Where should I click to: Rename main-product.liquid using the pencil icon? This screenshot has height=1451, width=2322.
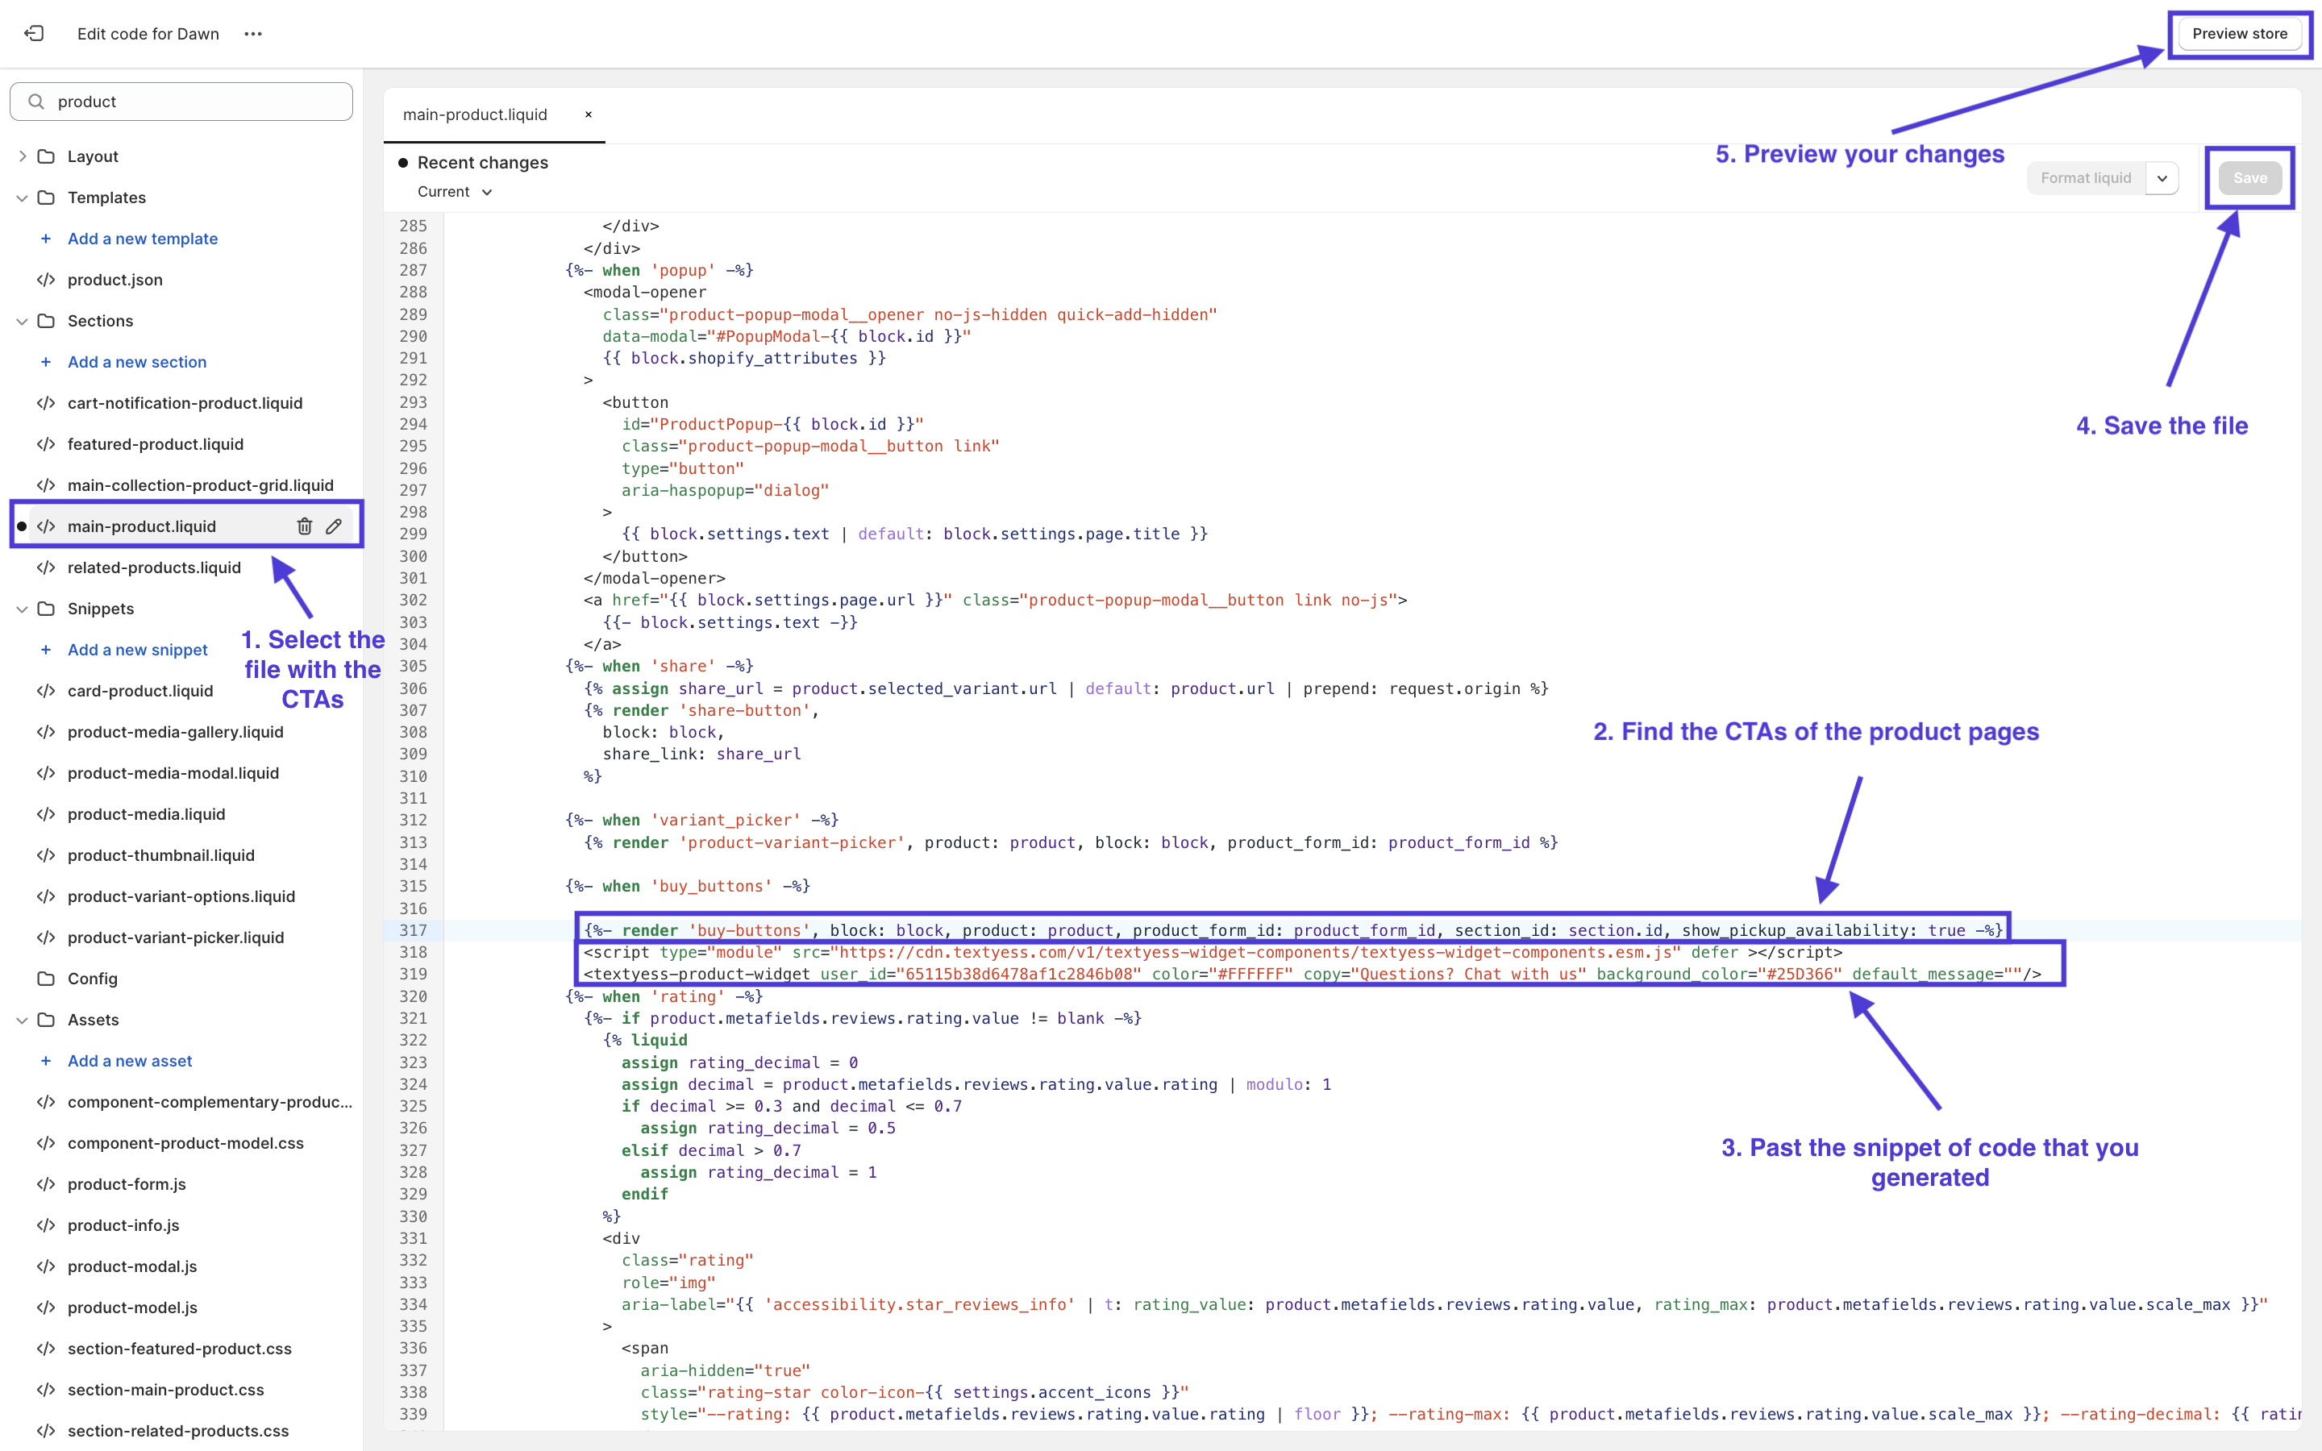click(x=334, y=526)
